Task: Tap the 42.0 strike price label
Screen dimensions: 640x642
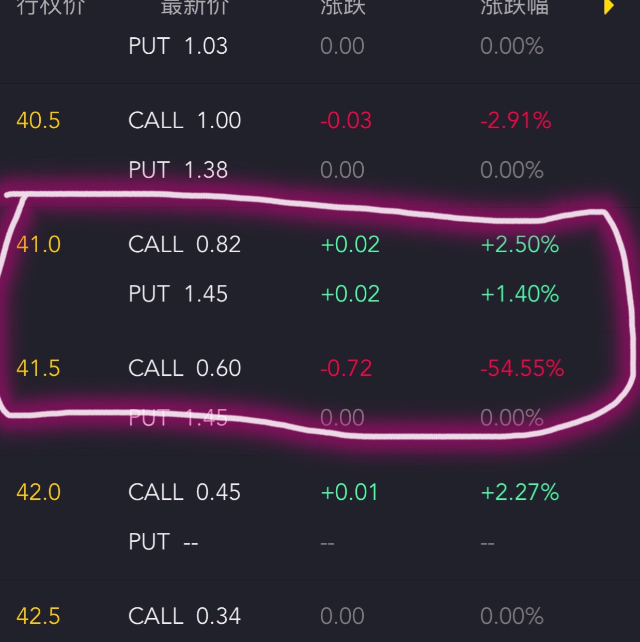Action: [38, 492]
